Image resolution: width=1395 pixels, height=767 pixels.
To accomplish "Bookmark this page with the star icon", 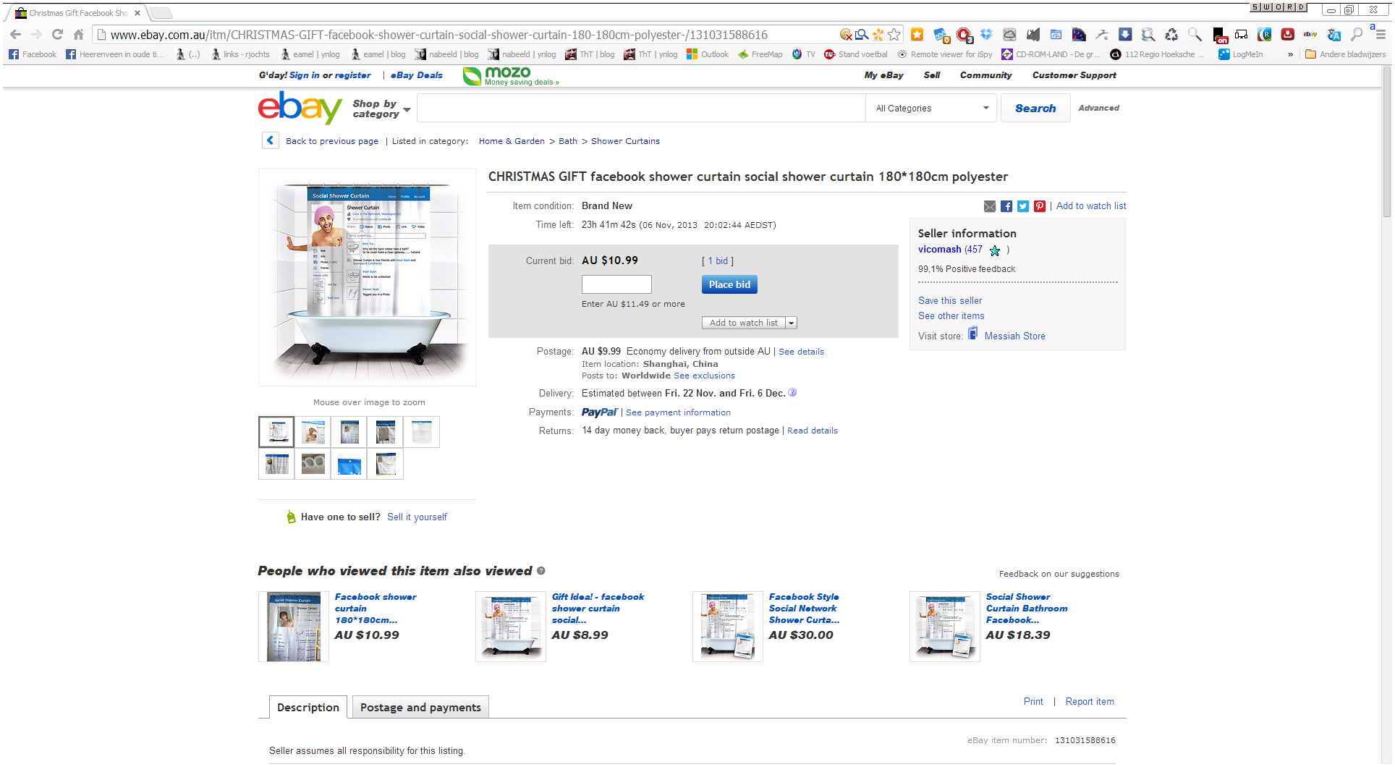I will click(x=894, y=34).
